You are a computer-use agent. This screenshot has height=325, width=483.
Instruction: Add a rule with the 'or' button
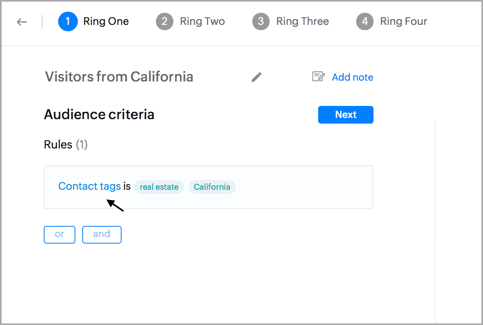tap(59, 234)
